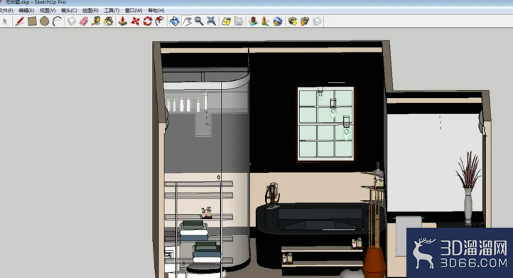Select the arrow Select tool
The image size is (513, 278).
click(5, 21)
